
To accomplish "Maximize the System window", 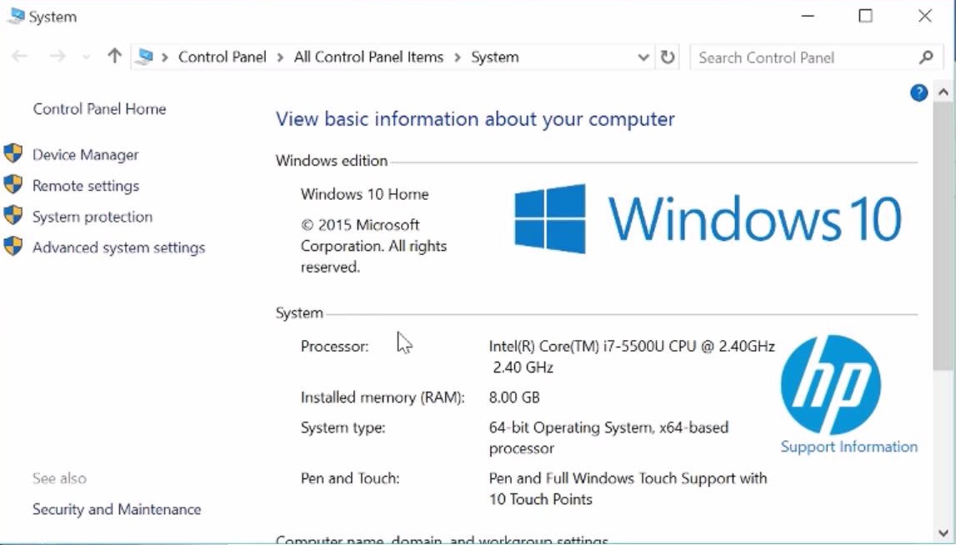I will [865, 16].
